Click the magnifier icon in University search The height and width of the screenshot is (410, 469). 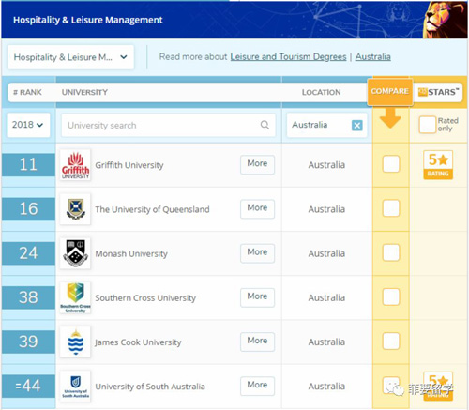click(265, 125)
